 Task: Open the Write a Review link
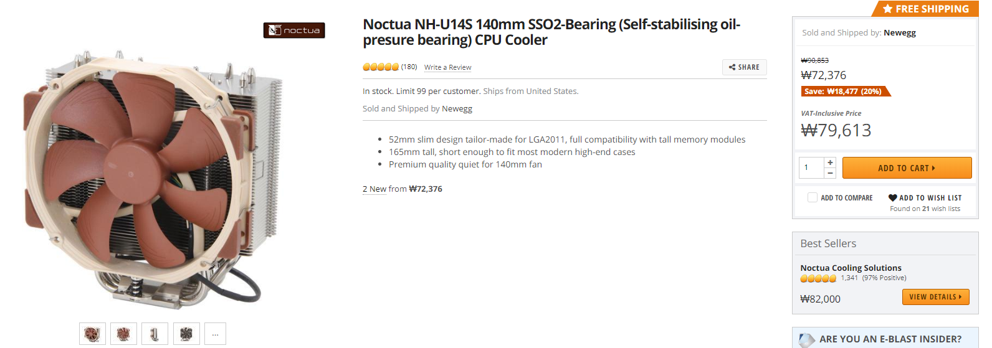coord(447,67)
